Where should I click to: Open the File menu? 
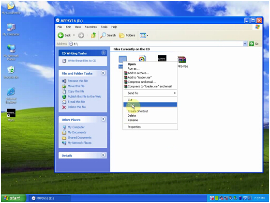tap(60, 27)
